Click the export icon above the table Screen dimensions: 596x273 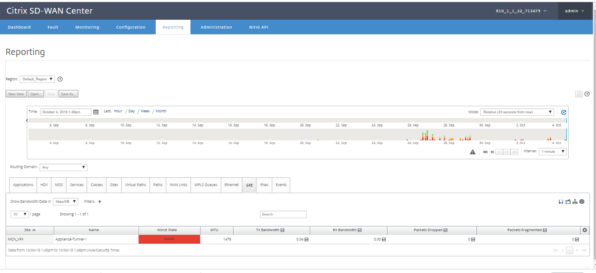tap(568, 202)
